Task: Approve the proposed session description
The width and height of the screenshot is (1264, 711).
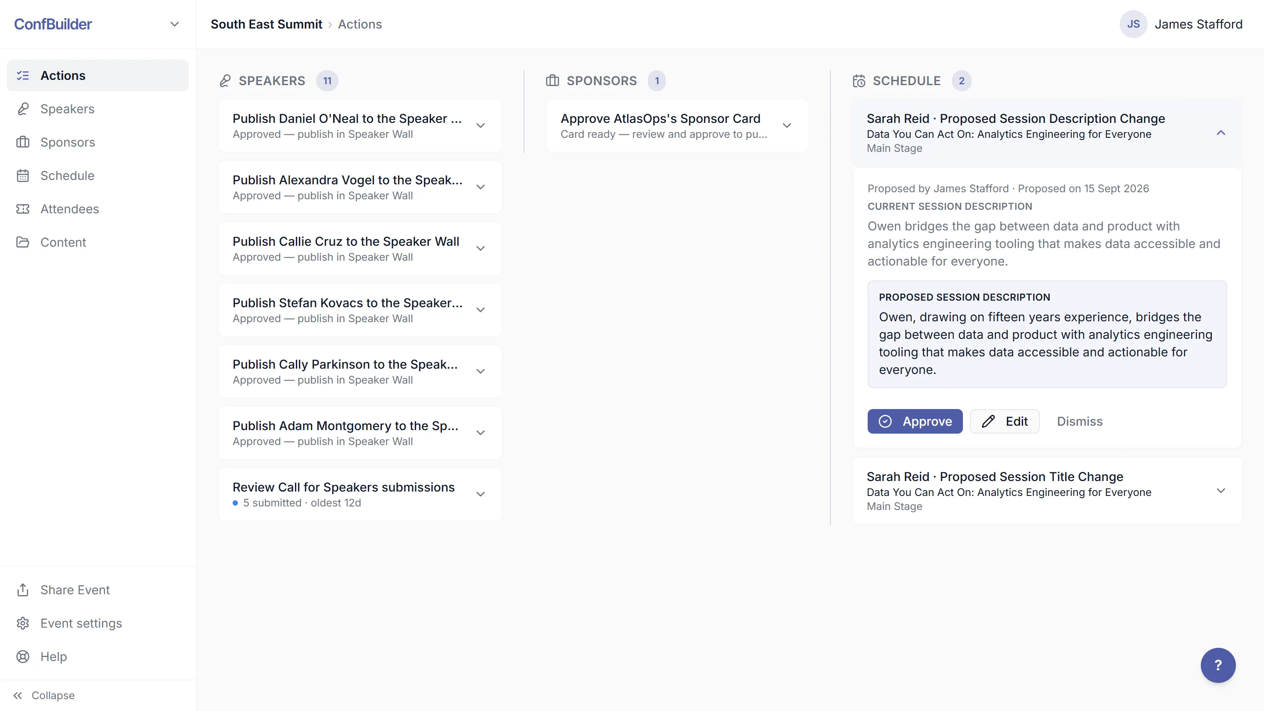Action: pos(915,421)
